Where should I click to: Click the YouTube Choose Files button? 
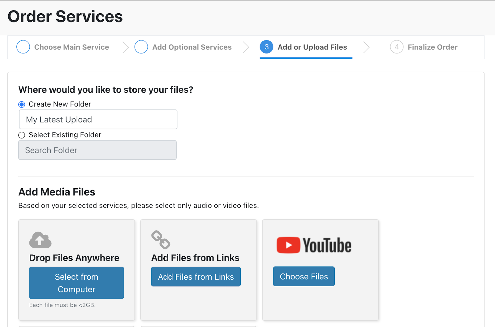point(304,276)
